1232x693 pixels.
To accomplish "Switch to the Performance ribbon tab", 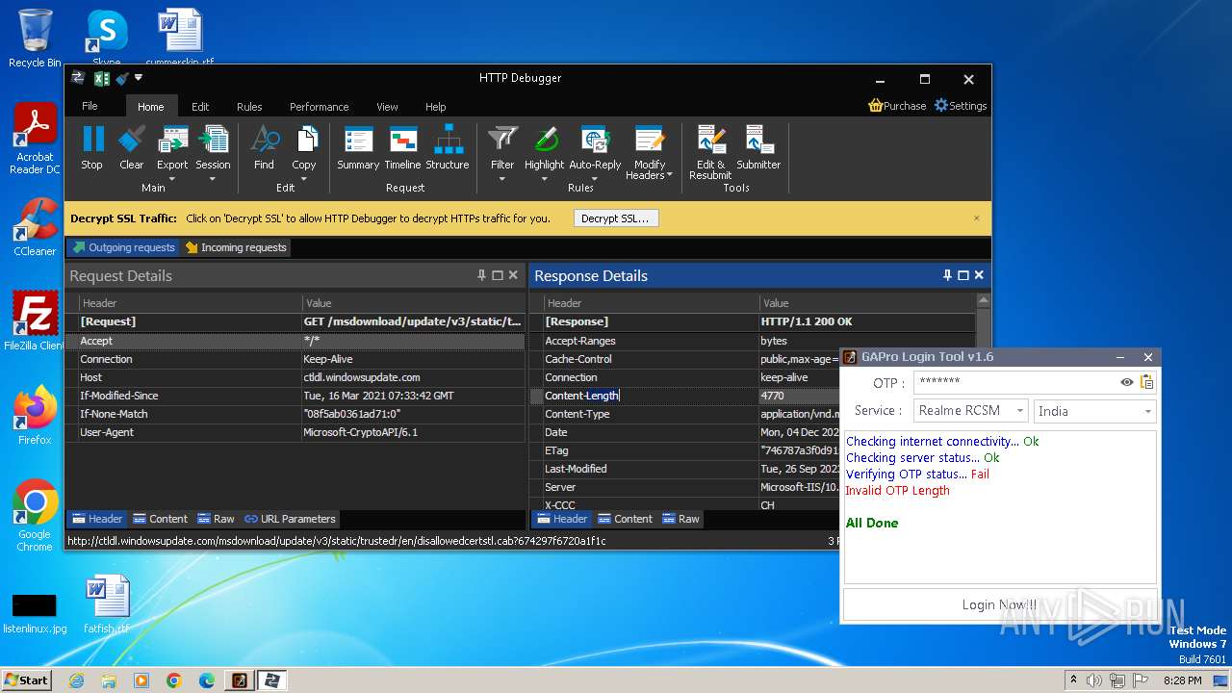I will click(320, 107).
